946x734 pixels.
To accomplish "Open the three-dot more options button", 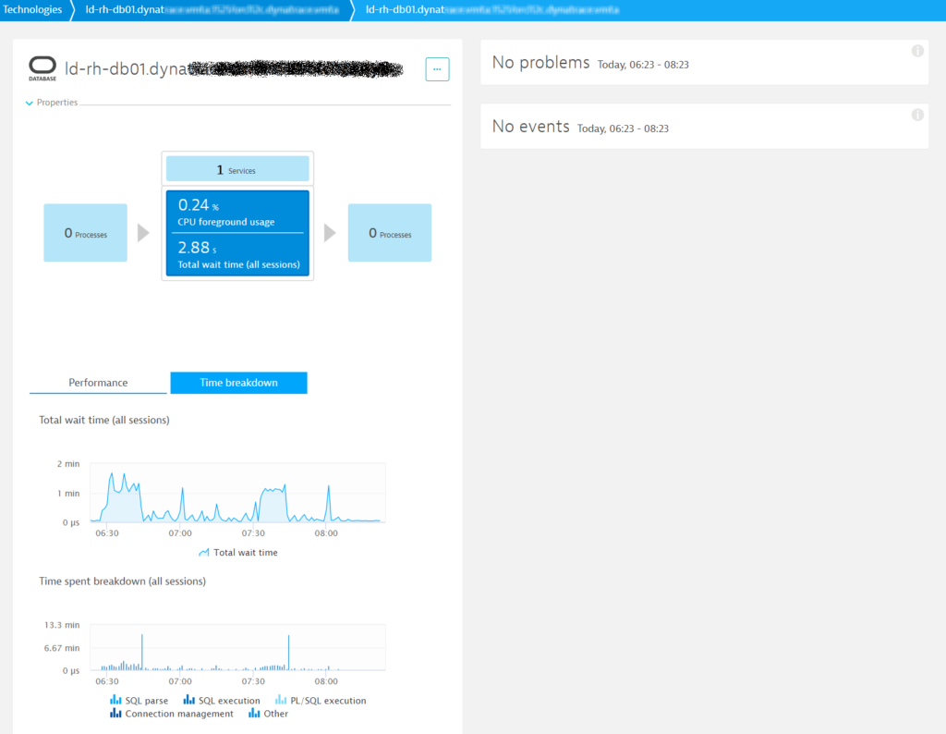I will [437, 69].
